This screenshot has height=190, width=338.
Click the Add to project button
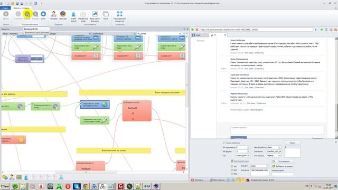click(x=283, y=166)
